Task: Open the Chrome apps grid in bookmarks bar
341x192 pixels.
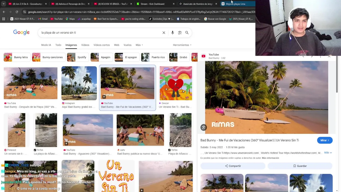Action: [3, 19]
